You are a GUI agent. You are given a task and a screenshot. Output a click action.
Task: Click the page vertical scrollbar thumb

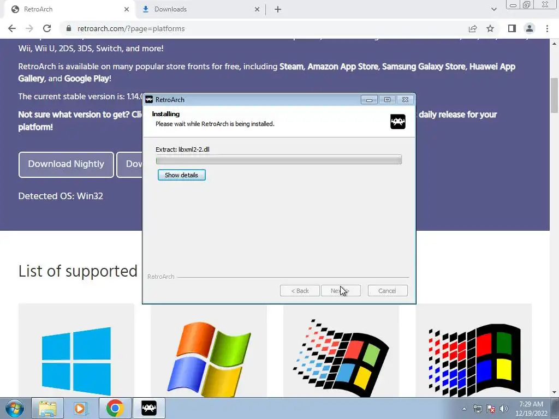pos(555,95)
